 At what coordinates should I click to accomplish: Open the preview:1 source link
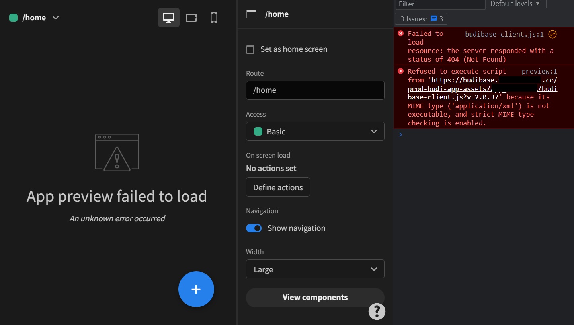tap(539, 71)
